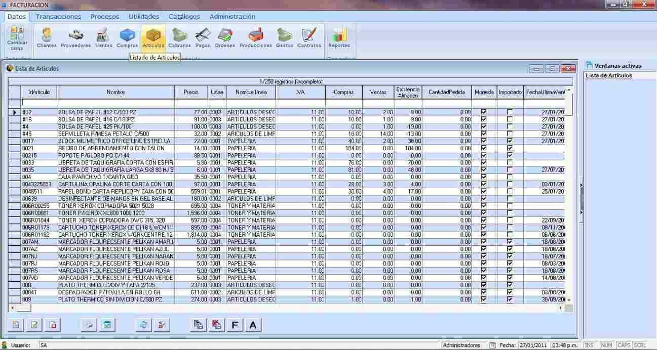Click the F button in bottom toolbar
This screenshot has width=657, height=350.
pyautogui.click(x=235, y=325)
